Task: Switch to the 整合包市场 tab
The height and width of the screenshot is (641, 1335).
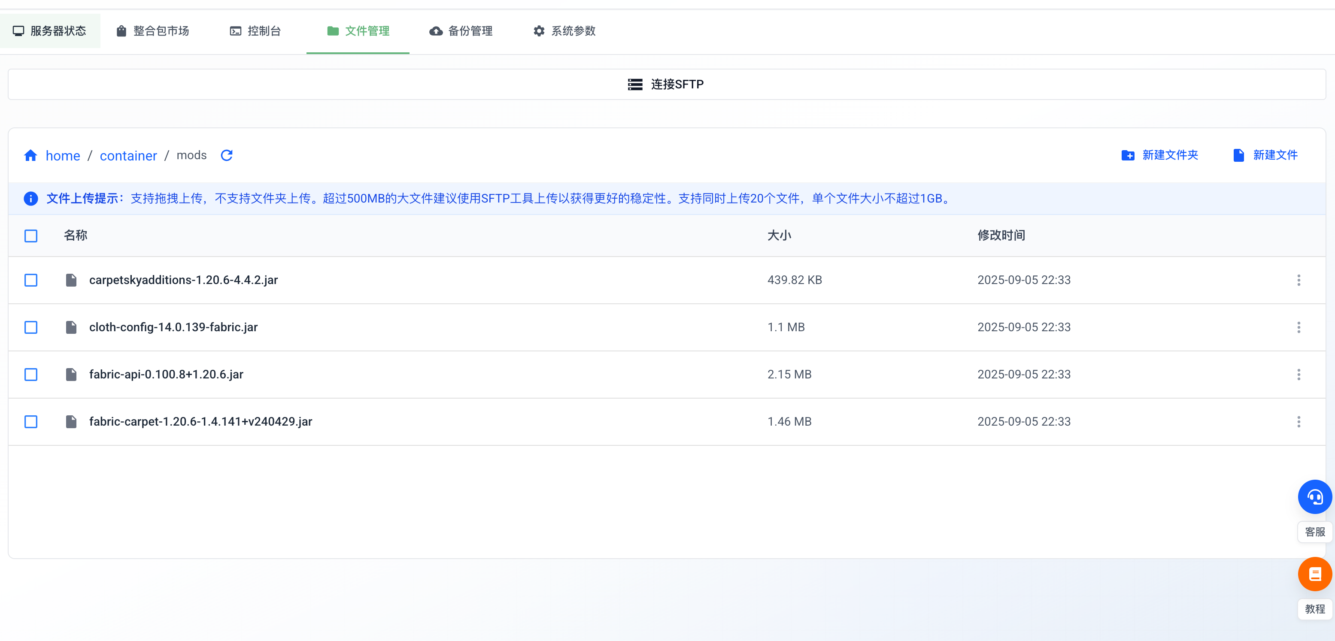Action: [x=153, y=31]
